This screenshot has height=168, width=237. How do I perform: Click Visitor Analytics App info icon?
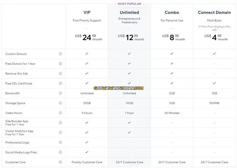click(x=60, y=132)
